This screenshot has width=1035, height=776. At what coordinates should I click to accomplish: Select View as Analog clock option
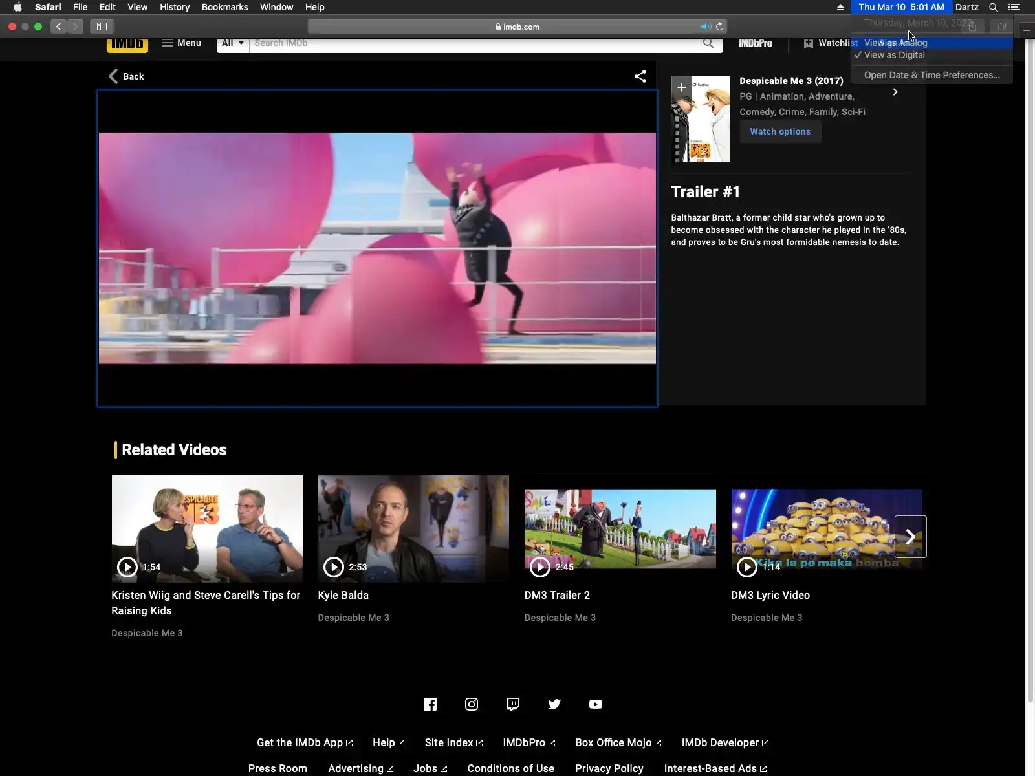point(931,43)
